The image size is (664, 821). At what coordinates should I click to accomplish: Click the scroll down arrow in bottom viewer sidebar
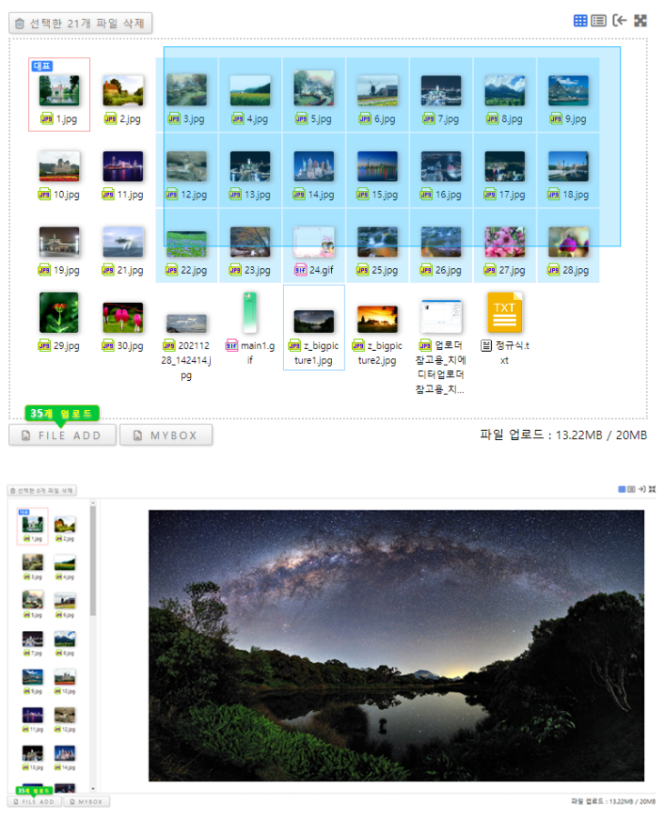[x=93, y=788]
